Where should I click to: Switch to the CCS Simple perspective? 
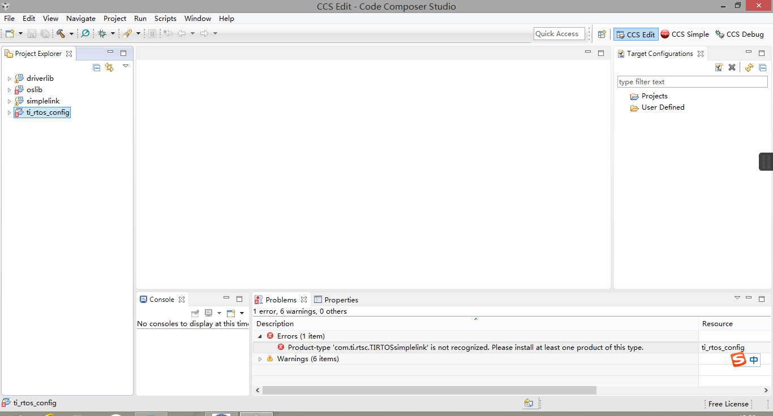685,34
